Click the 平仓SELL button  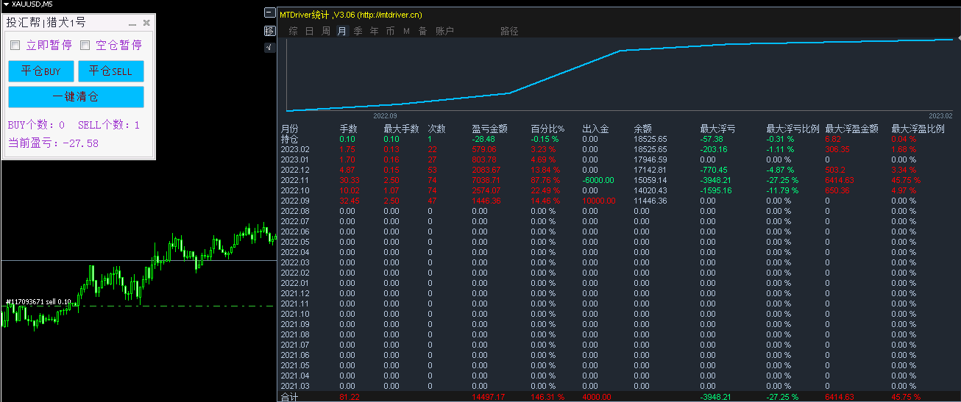tap(110, 71)
